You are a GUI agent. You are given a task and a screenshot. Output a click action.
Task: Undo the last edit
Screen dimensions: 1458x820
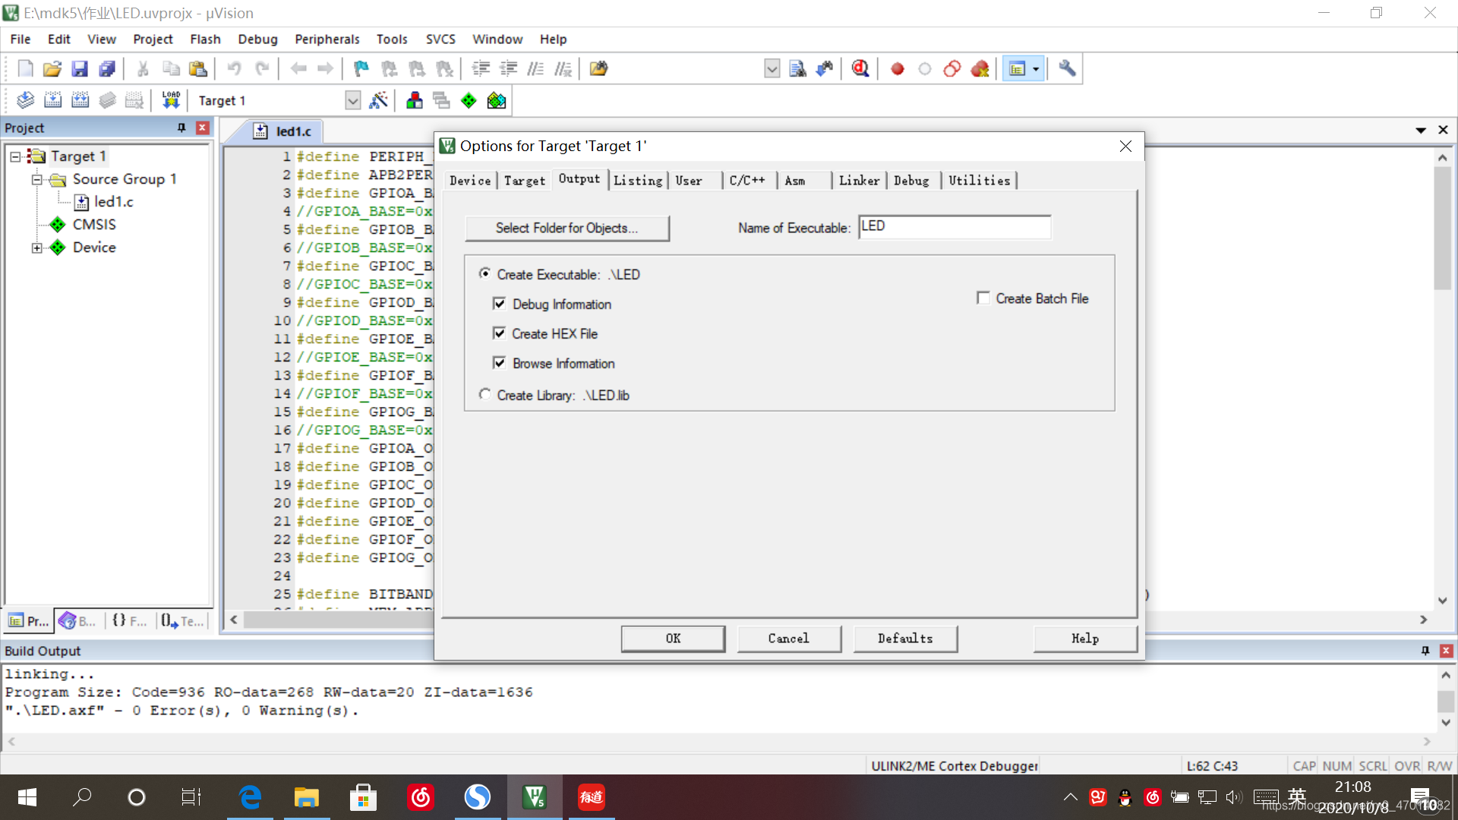pyautogui.click(x=234, y=69)
